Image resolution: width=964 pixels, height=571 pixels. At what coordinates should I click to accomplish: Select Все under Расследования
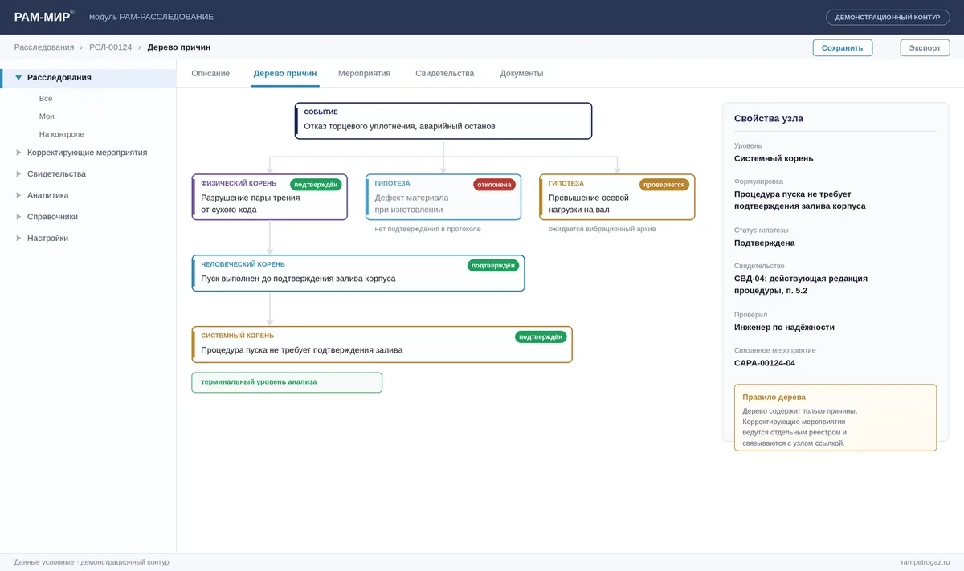click(46, 99)
